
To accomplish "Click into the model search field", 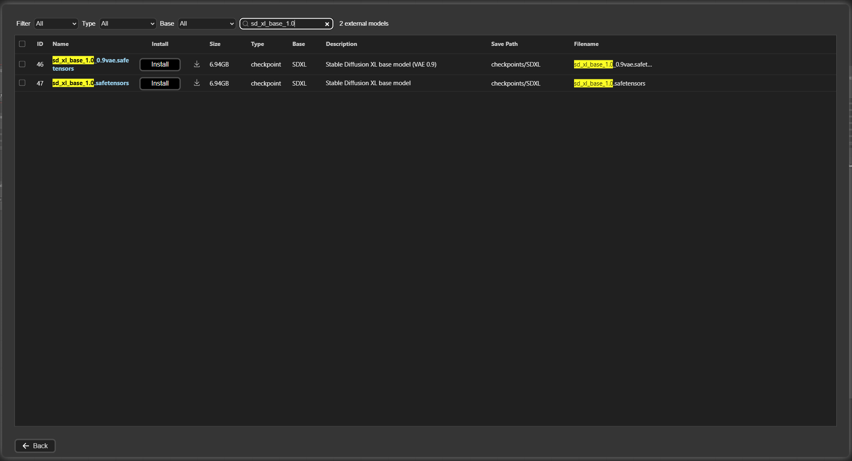I will (x=285, y=24).
